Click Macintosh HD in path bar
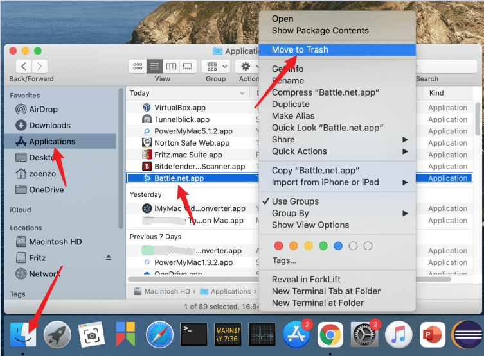The width and height of the screenshot is (484, 356). coord(162,291)
